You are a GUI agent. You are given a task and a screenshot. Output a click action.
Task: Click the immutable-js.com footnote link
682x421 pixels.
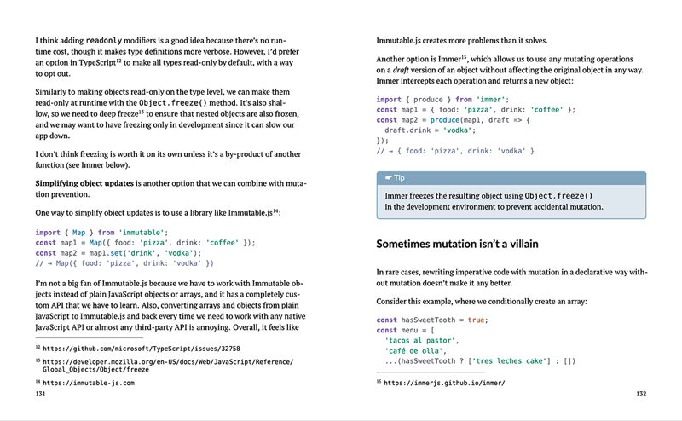(x=89, y=384)
